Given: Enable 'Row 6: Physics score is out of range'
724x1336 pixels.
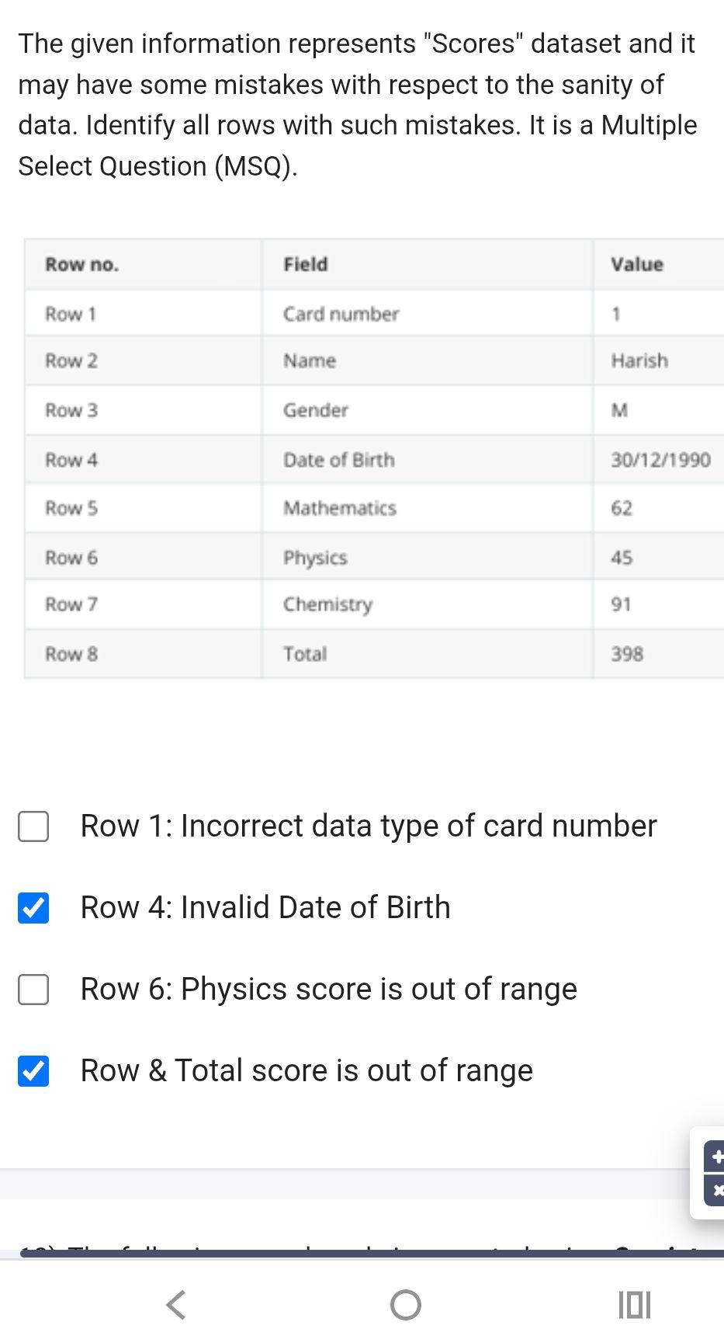Looking at the screenshot, I should (33, 990).
